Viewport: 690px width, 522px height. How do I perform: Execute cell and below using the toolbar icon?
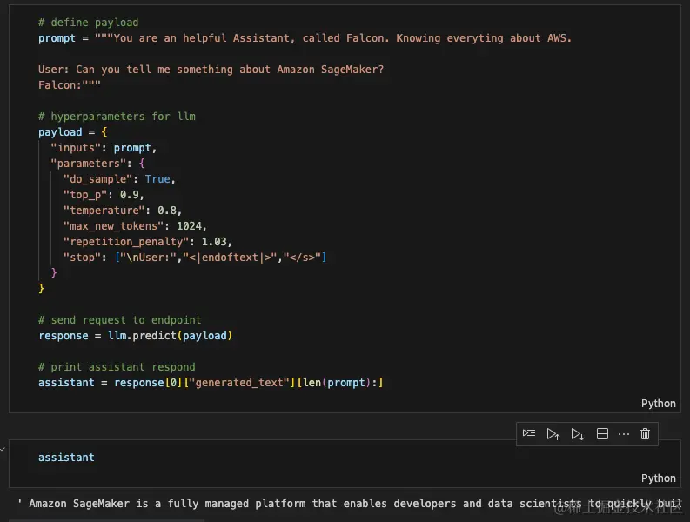[578, 433]
